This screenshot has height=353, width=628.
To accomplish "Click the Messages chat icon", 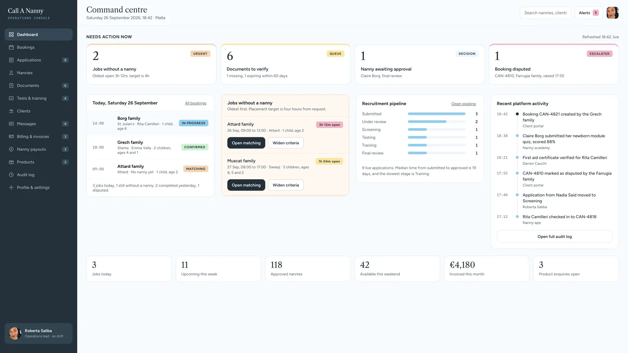I will (11, 124).
